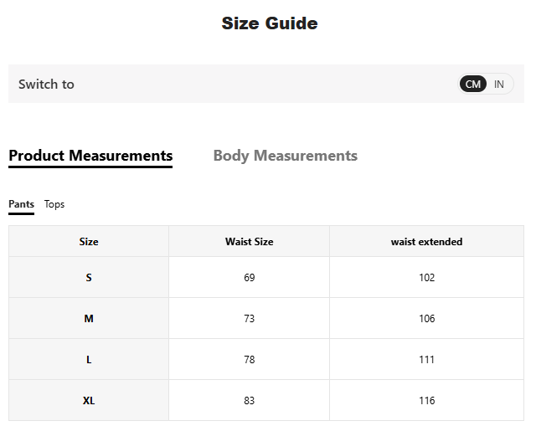Click the Size Guide heading
536x426 pixels.
point(269,23)
